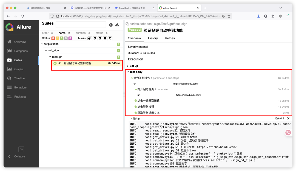Toggle the new failed mark filter (x icon)
The image size is (296, 171).
[x=95, y=38]
